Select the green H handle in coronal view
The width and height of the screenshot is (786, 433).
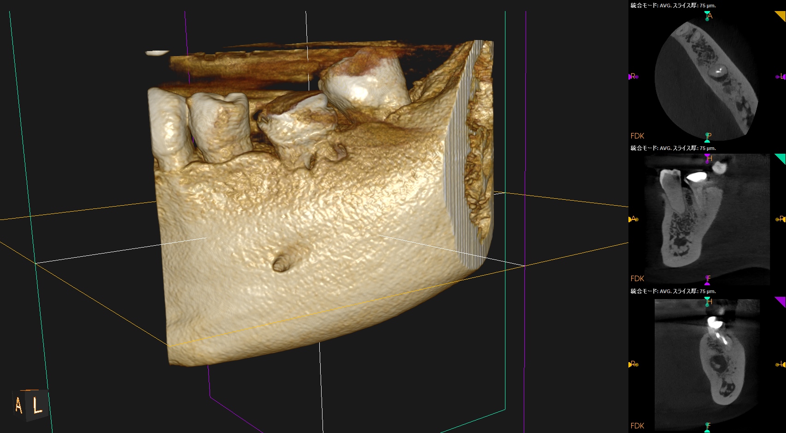707,301
